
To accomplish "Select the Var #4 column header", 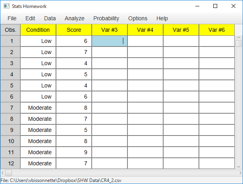I will (x=145, y=30).
